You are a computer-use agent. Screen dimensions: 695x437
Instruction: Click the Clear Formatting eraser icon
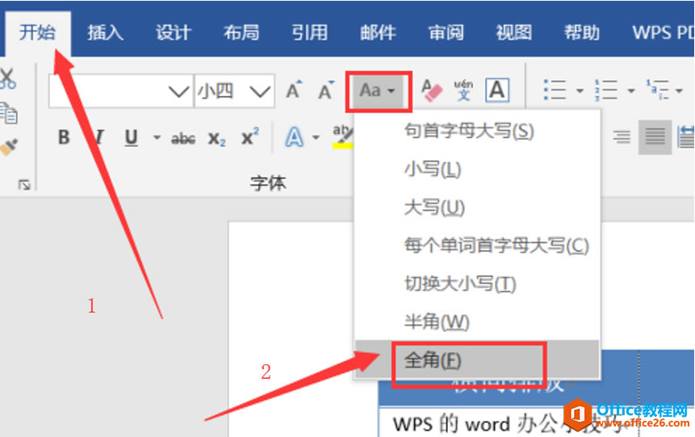click(x=431, y=90)
